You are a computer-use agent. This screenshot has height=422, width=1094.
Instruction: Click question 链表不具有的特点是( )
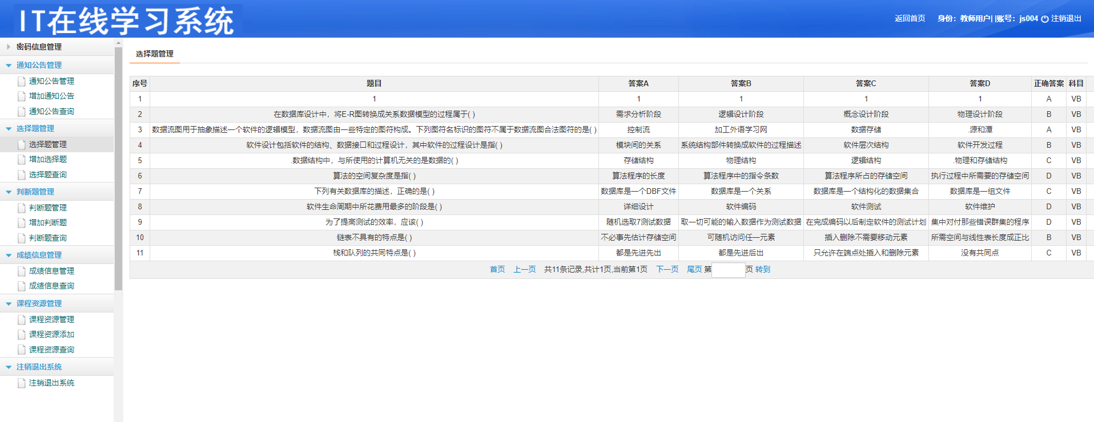point(374,237)
